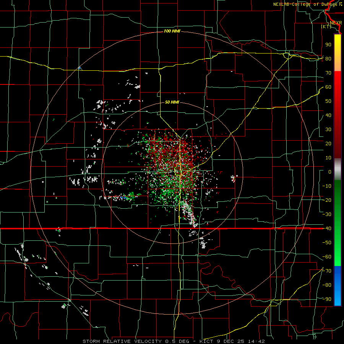Screen dimensions: 344x344
Task: Select the -80 value on velocity scale
Action: tap(327, 285)
